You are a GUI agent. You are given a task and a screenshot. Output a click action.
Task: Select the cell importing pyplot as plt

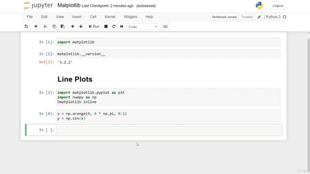(168, 97)
